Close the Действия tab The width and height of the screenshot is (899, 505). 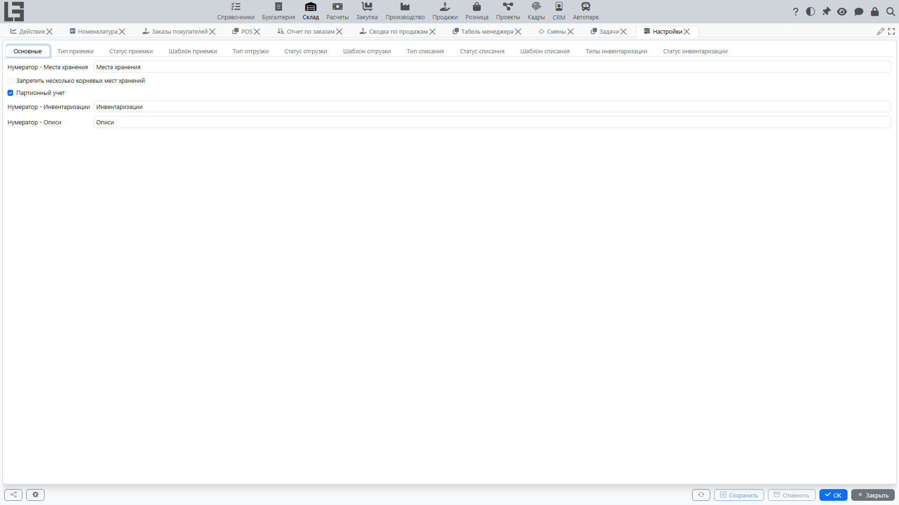coord(50,31)
